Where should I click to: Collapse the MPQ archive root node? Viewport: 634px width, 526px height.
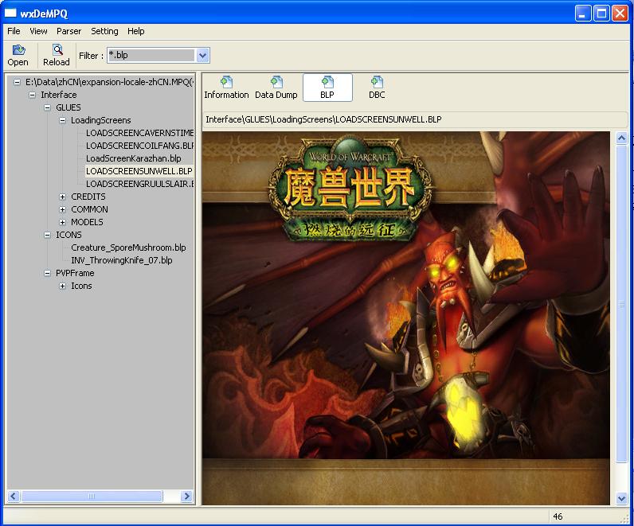(x=17, y=82)
